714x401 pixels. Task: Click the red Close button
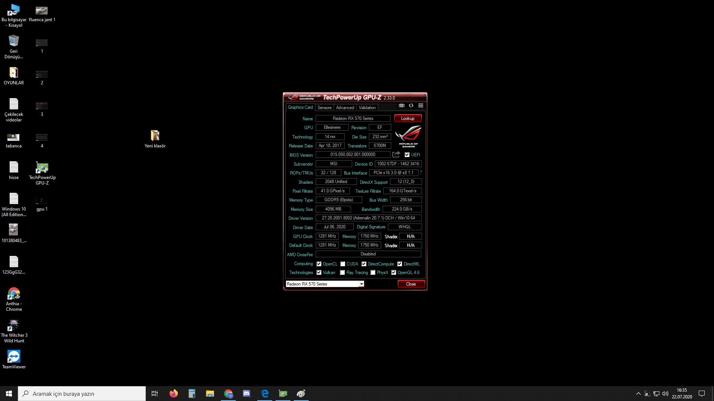pyautogui.click(x=411, y=284)
